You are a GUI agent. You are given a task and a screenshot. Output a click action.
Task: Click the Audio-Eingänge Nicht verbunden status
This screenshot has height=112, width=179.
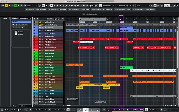36,9
